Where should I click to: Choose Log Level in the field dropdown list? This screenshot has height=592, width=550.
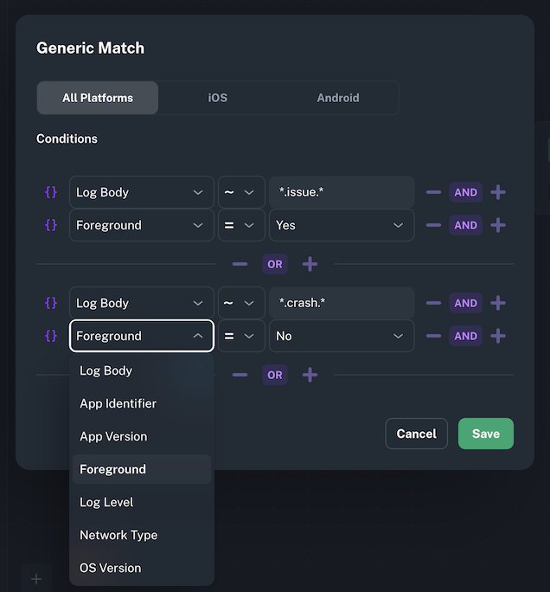[106, 502]
